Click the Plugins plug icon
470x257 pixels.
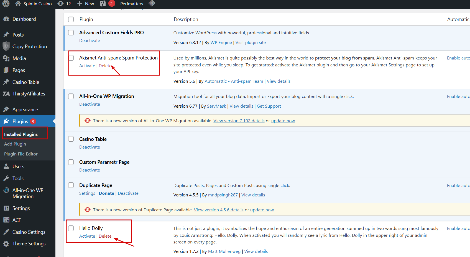tap(6, 121)
